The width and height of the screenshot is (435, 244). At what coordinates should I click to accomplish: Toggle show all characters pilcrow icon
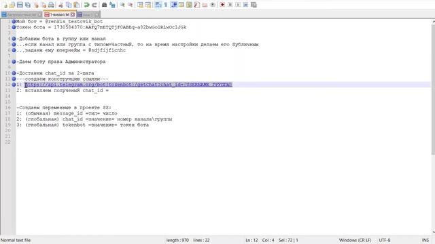click(166, 5)
